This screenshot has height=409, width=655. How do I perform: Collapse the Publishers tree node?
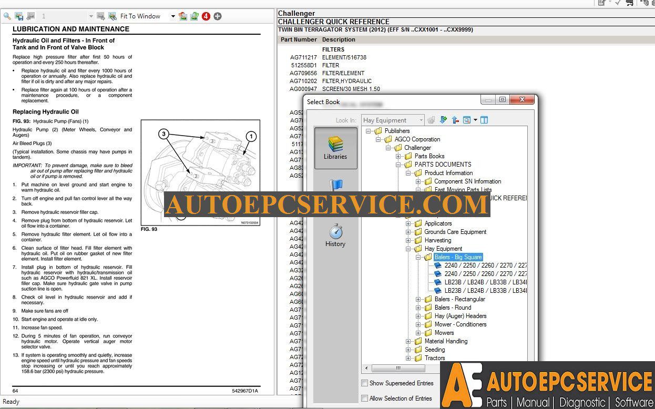coord(369,131)
